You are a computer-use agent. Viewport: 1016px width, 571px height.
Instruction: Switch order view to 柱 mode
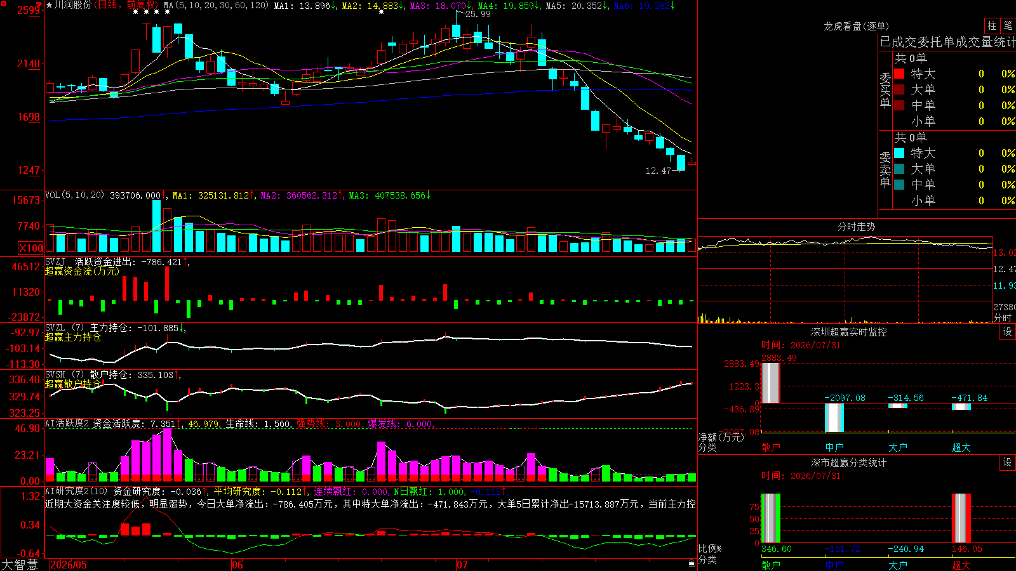992,26
